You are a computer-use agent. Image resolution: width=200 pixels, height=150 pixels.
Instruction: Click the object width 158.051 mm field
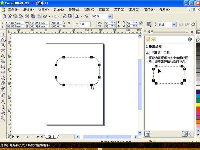point(39,23)
